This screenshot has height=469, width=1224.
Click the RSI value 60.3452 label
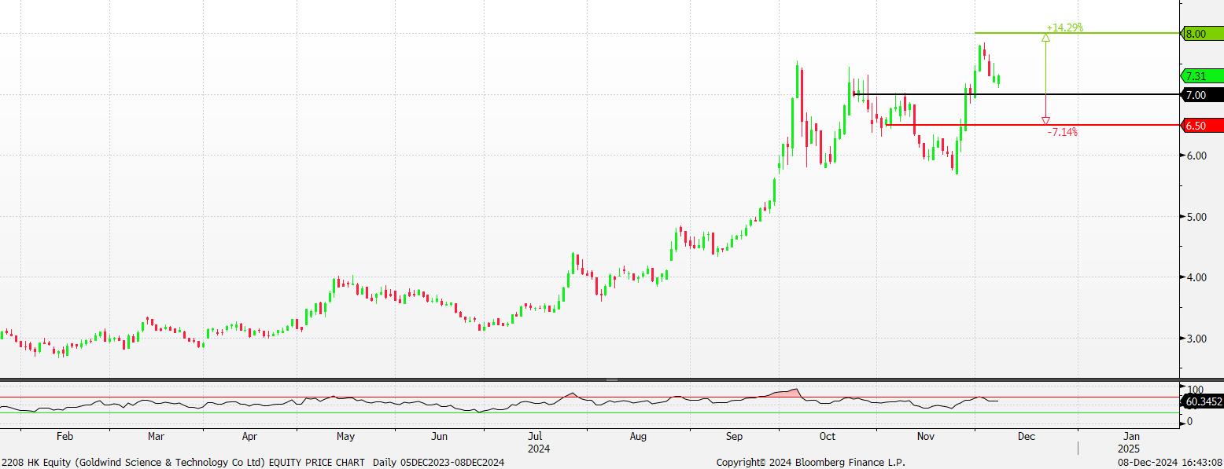pos(1204,401)
